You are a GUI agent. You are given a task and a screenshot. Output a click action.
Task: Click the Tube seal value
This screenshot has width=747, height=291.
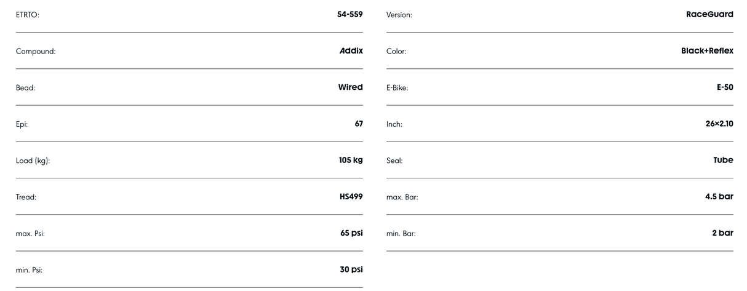point(723,160)
